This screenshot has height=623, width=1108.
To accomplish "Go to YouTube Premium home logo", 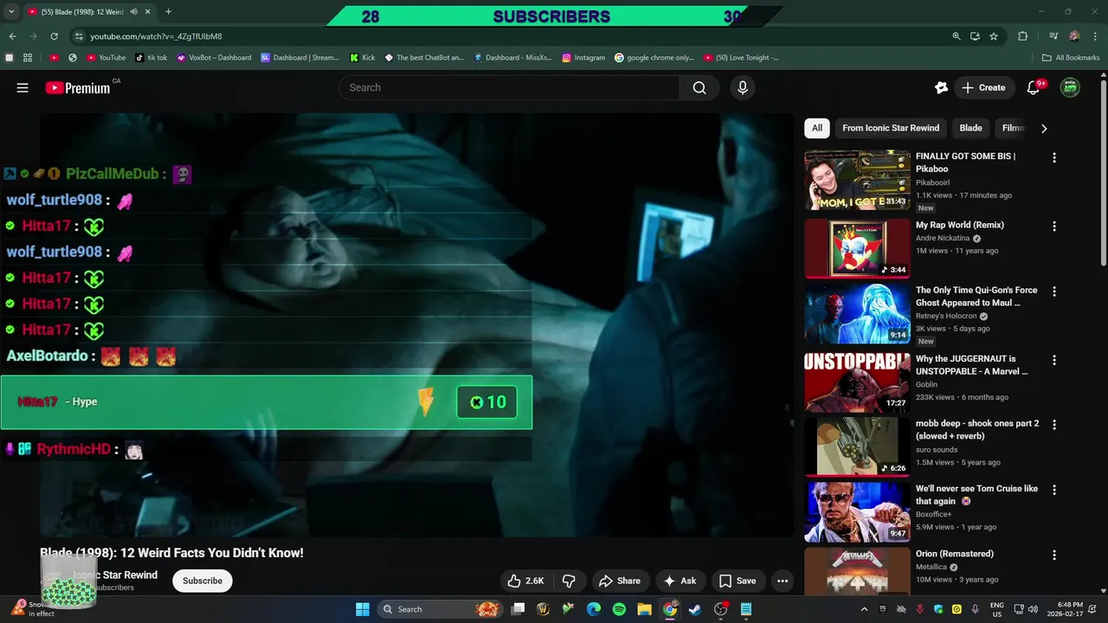I will [78, 87].
